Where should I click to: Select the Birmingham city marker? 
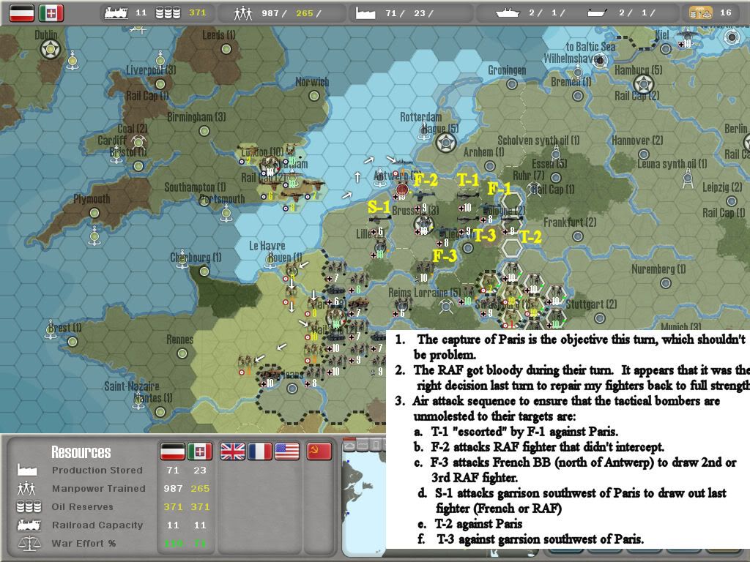[204, 130]
